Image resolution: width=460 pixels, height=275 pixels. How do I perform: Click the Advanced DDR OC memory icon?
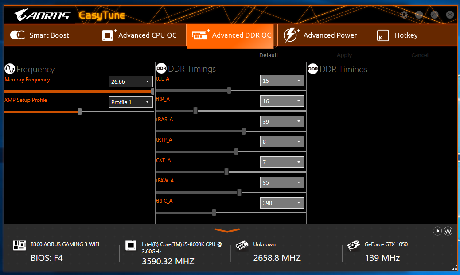[x=201, y=35]
